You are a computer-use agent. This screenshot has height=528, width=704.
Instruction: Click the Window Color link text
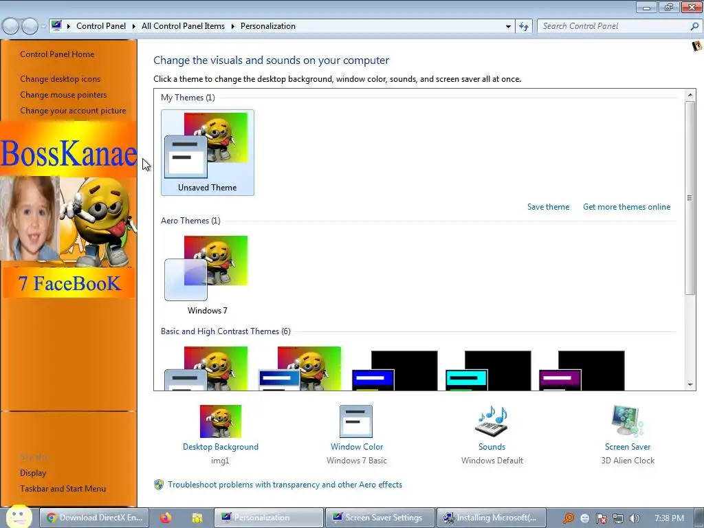[x=357, y=447]
